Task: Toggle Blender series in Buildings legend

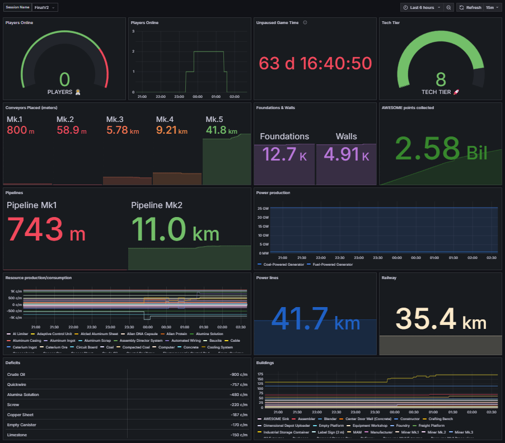Action: tap(330, 419)
